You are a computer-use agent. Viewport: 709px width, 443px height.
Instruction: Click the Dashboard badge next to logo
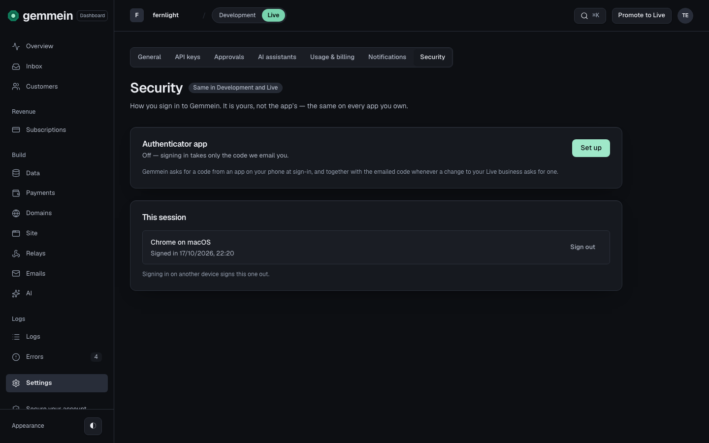click(93, 16)
